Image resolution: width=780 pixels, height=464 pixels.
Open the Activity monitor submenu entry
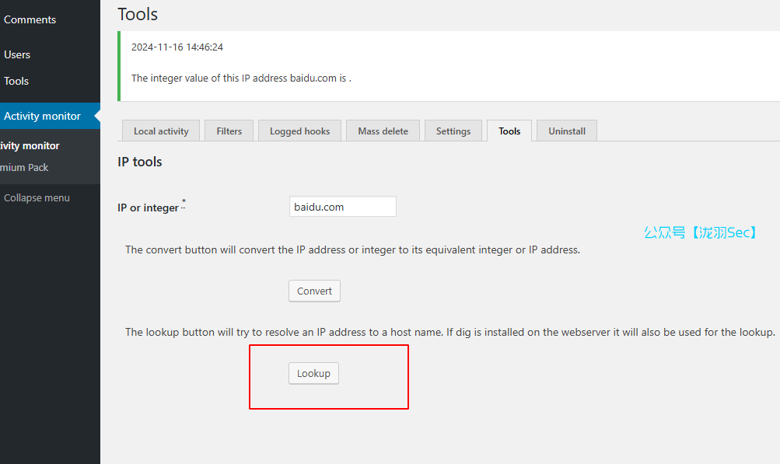click(x=30, y=145)
